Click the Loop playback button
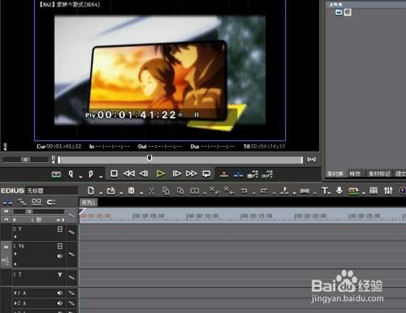The image size is (406, 313). (x=206, y=174)
